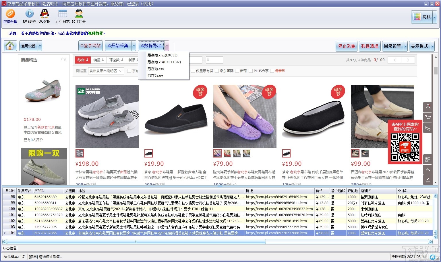This screenshot has width=441, height=262.
Task: Select the purple variant thumbnail under ¥79.00 shoe
Action: click(x=217, y=153)
